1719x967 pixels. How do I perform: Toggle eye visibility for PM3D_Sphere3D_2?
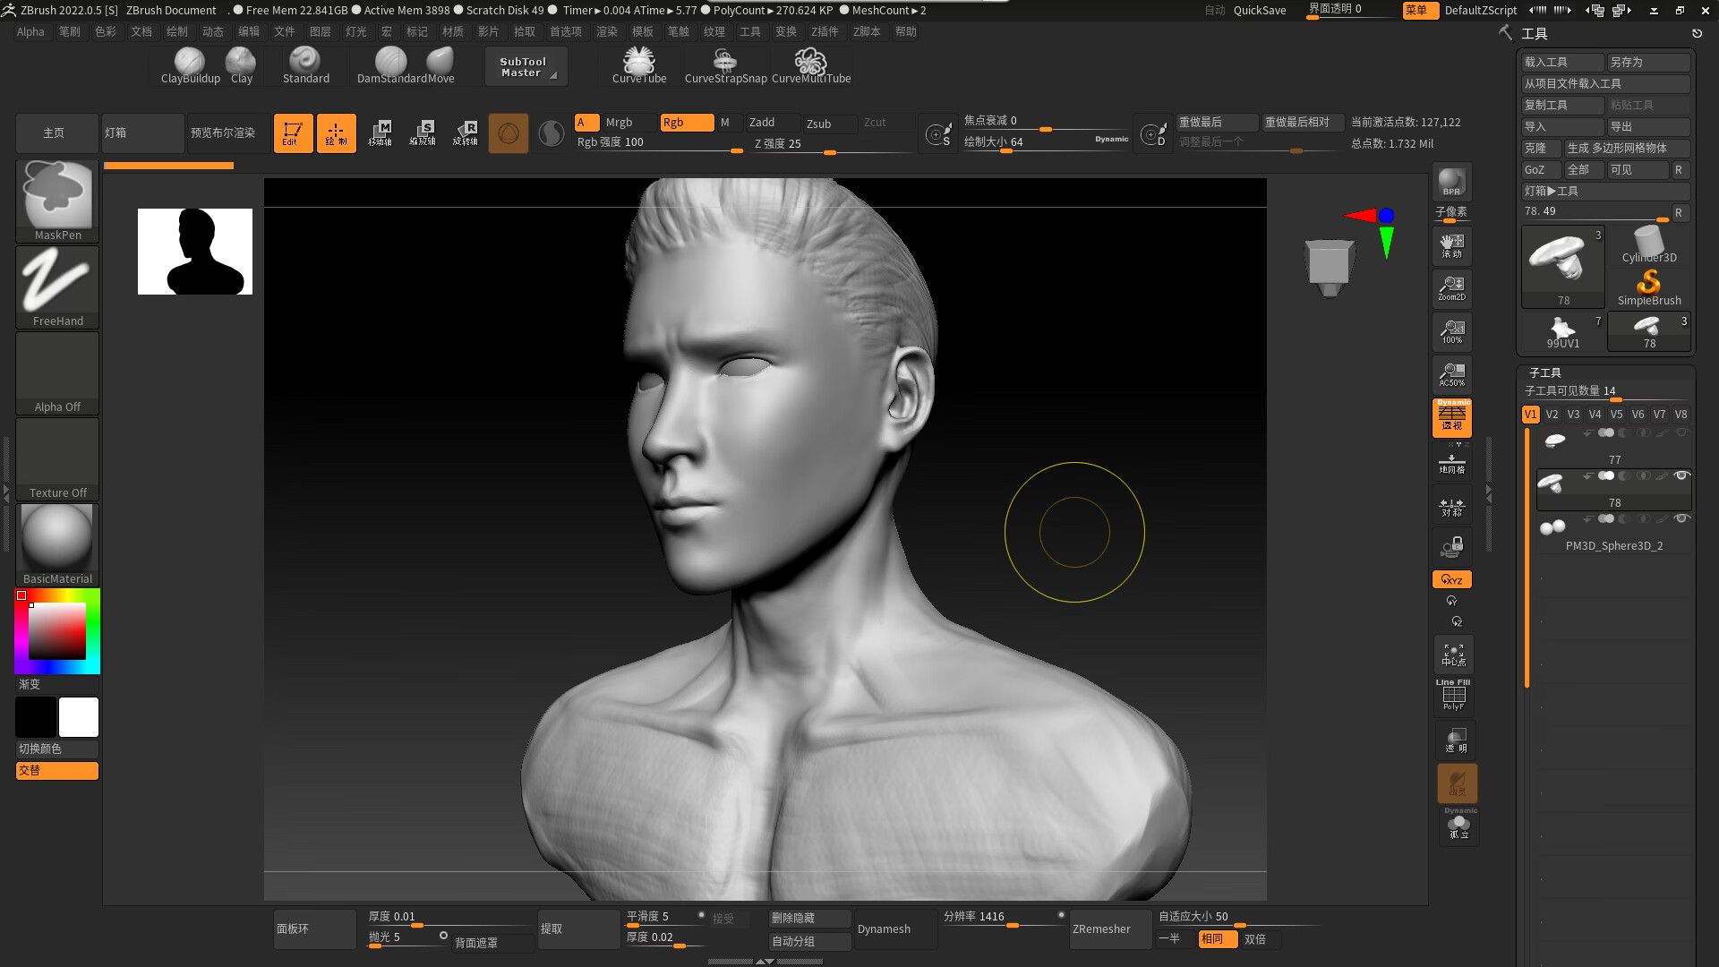(1681, 518)
